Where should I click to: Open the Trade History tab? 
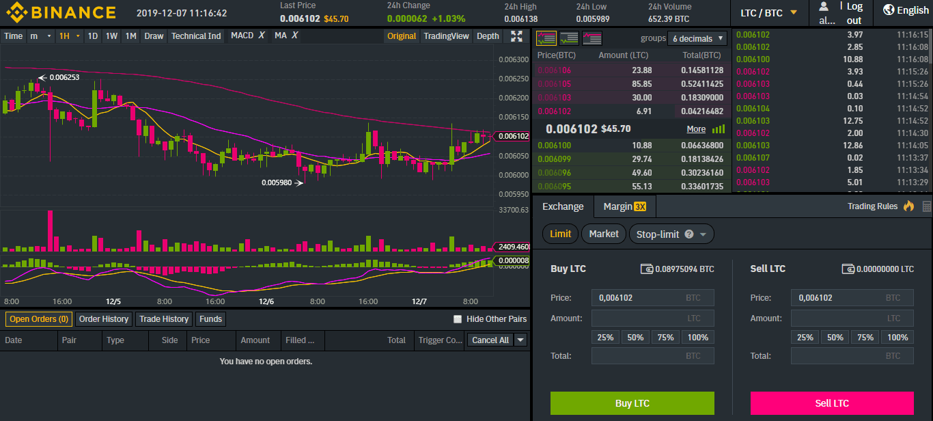[164, 319]
